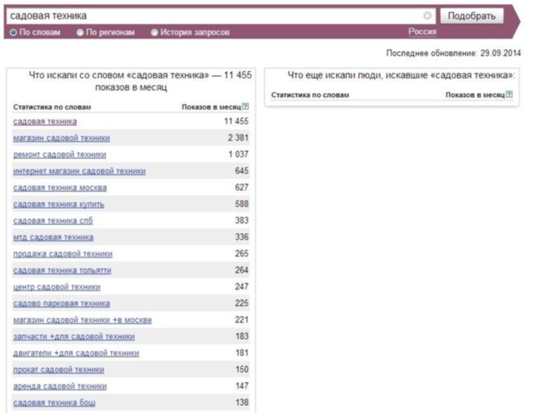This screenshot has width=534, height=413.
Task: Click right table header "Статистика по словам"
Action: pos(310,95)
